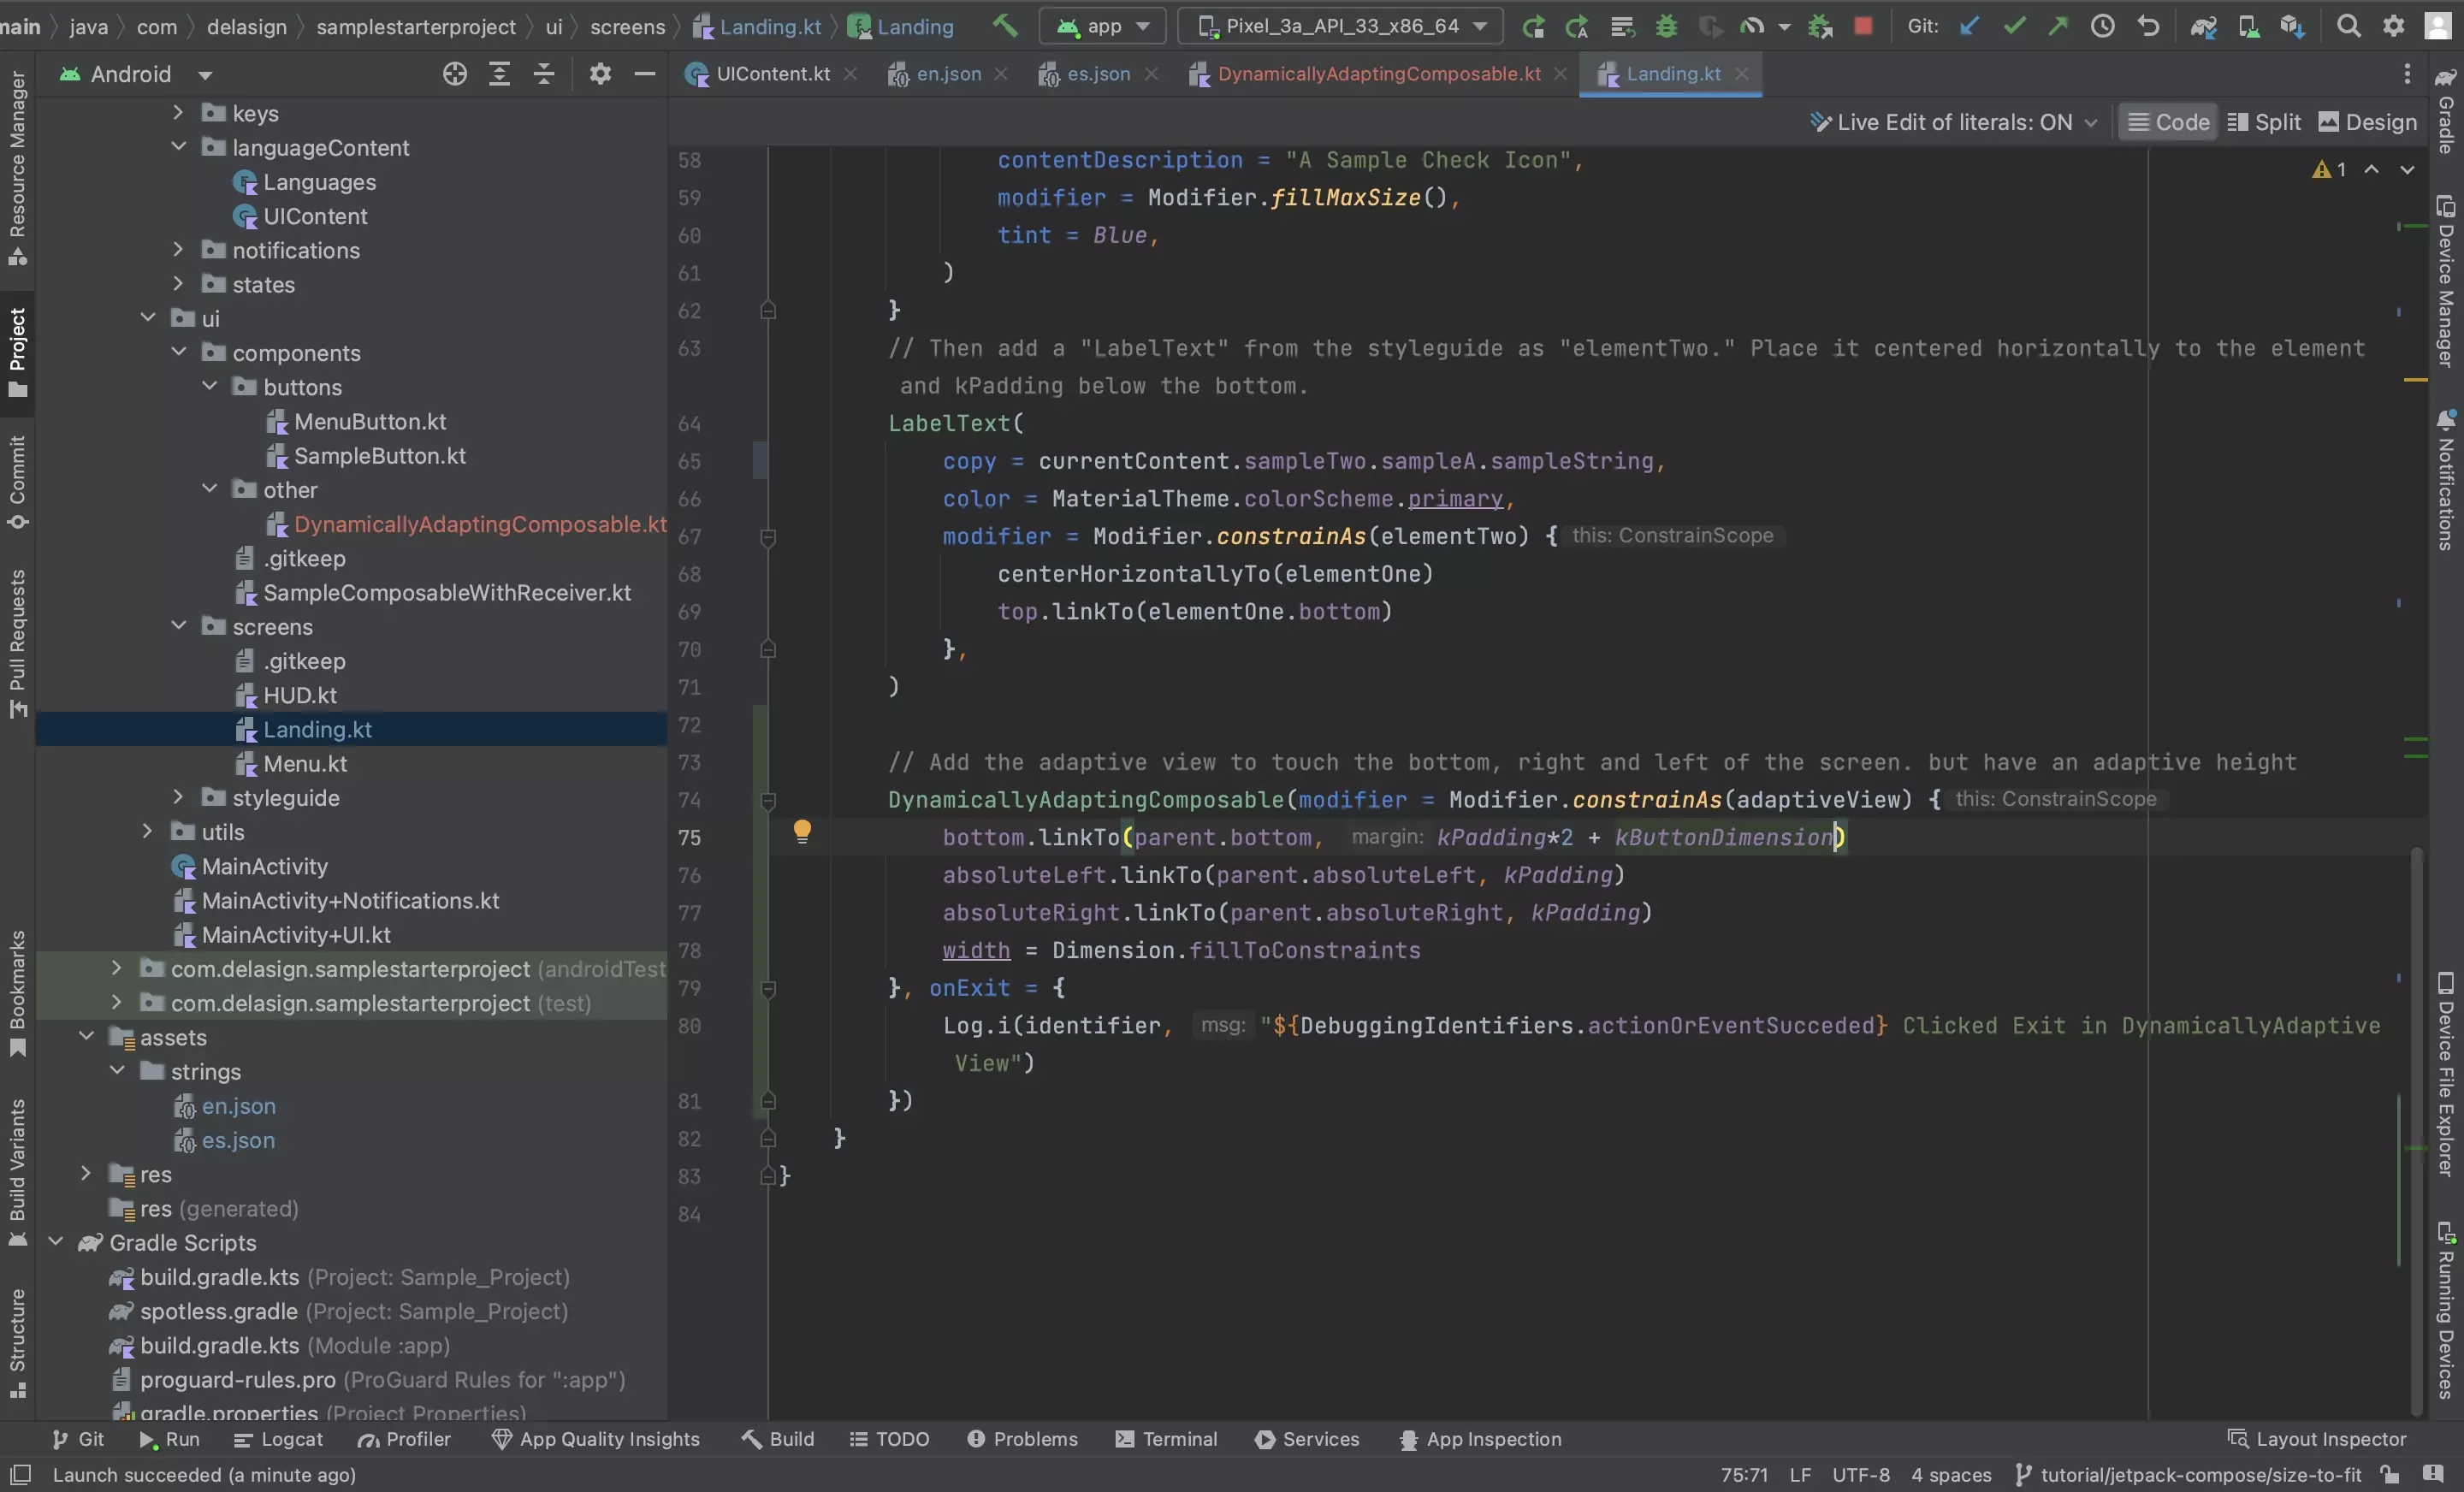Click UIContent.kt file in editor tabs
The width and height of the screenshot is (2464, 1492).
pos(771,74)
